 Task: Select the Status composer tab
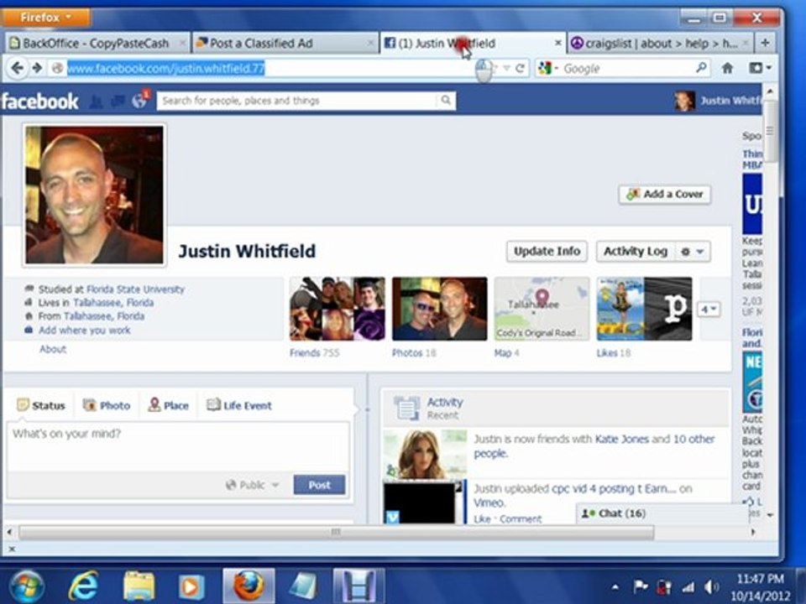(x=41, y=405)
